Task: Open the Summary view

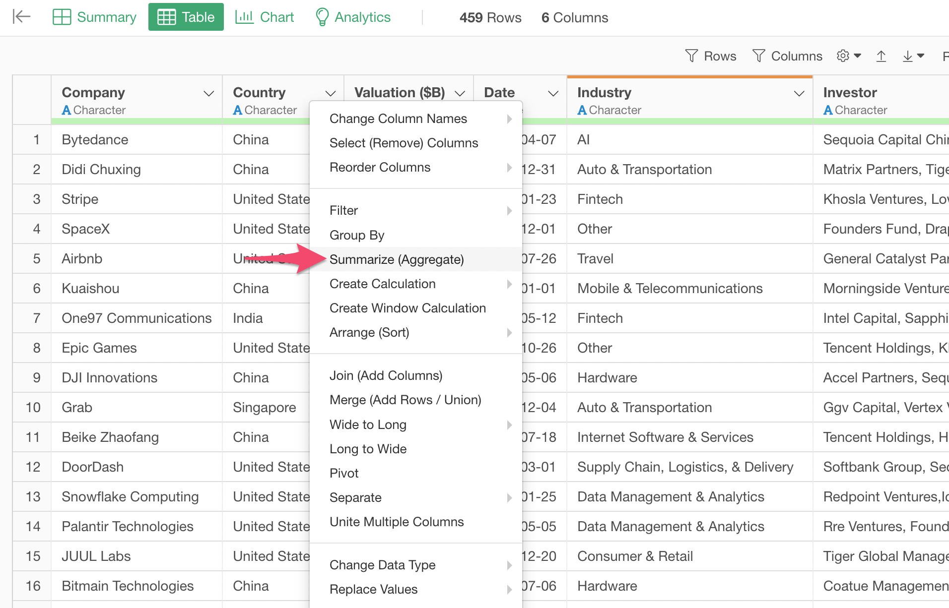Action: (x=94, y=17)
